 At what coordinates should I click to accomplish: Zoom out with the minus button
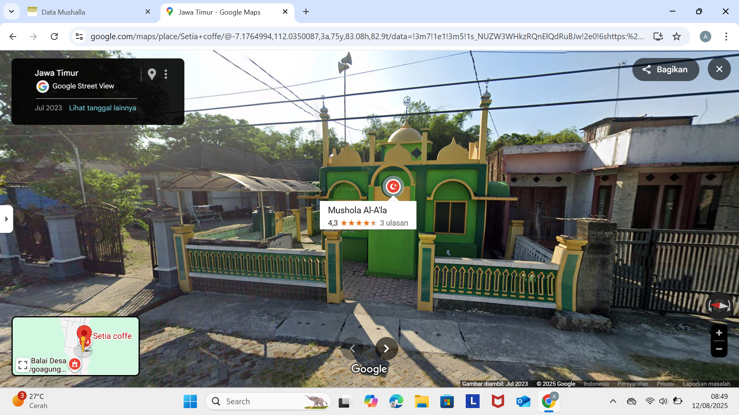coord(719,349)
